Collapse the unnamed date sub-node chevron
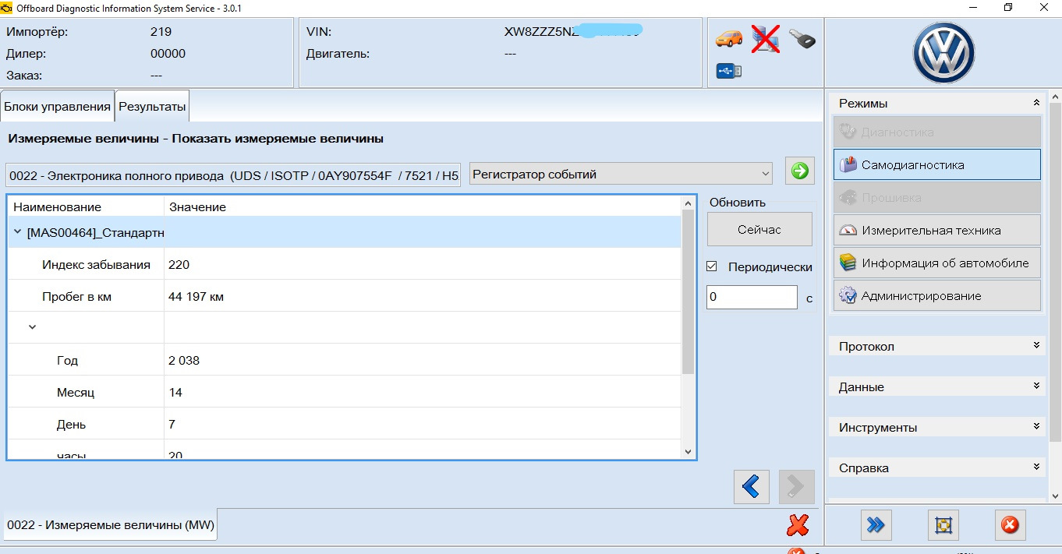 pyautogui.click(x=32, y=327)
